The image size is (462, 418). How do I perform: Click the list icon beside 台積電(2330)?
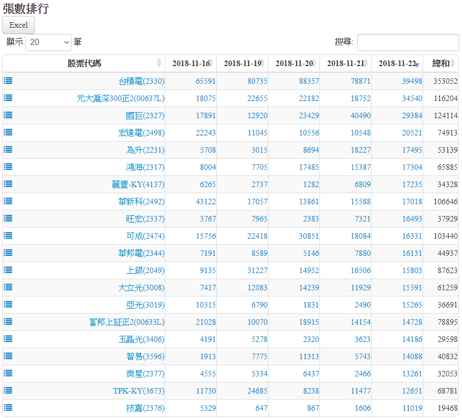(8, 80)
